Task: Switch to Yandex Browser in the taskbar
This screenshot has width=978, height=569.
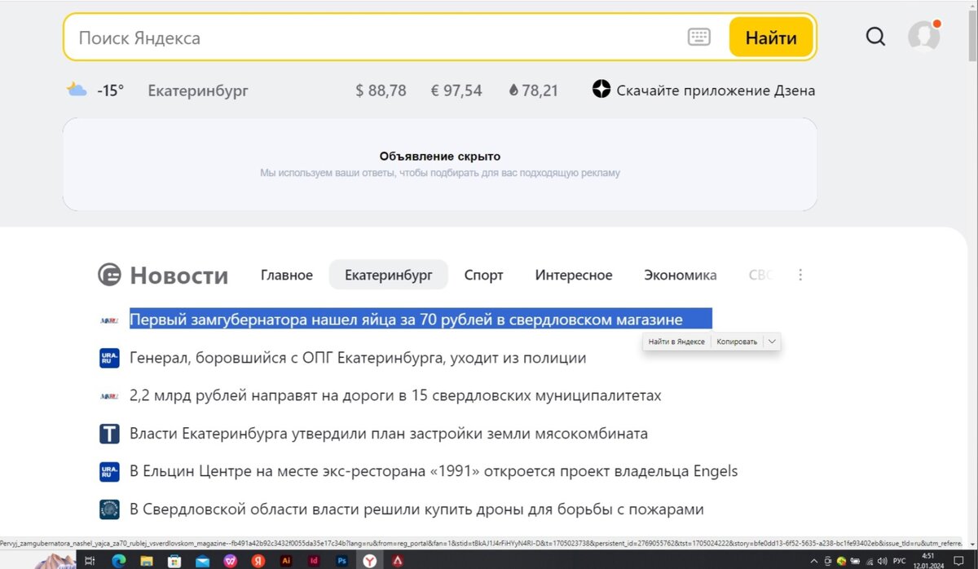Action: pos(370,561)
